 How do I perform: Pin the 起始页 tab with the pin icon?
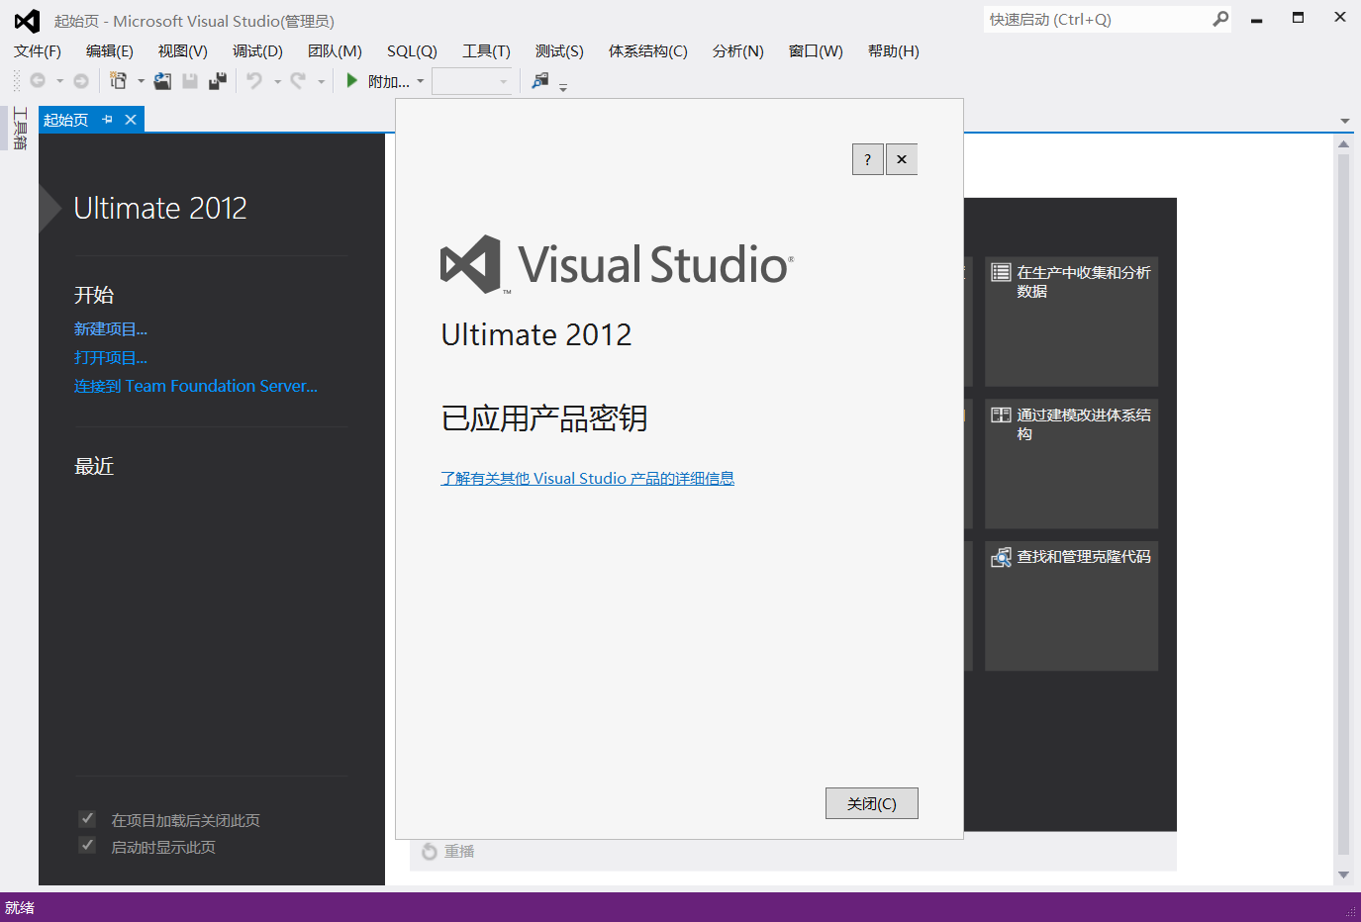coord(107,120)
